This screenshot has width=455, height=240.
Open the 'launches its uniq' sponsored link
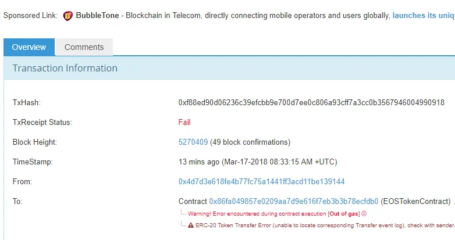point(424,15)
